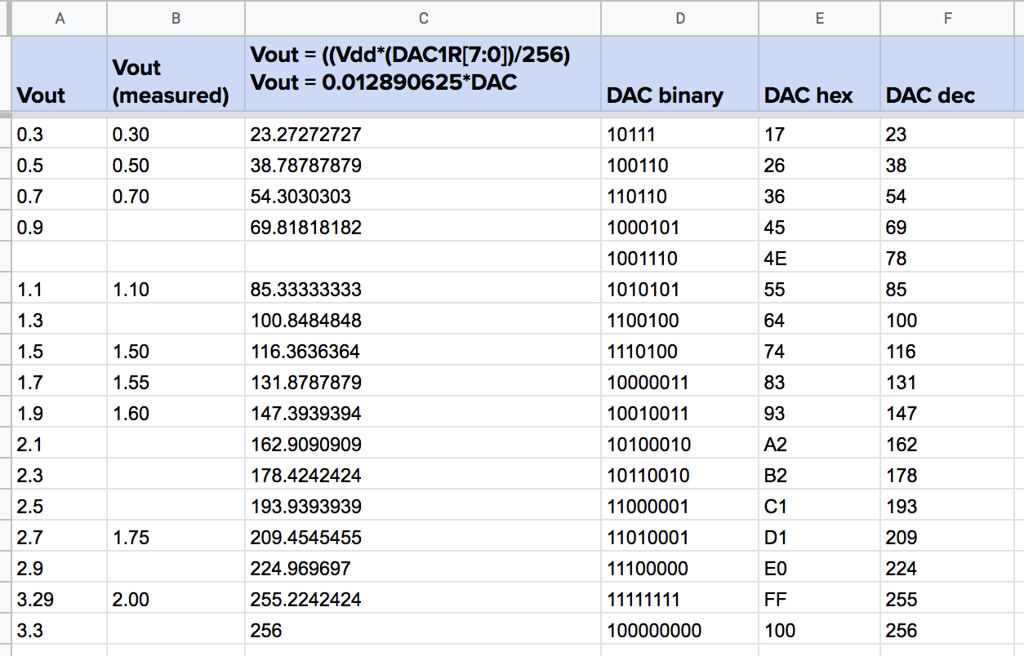The image size is (1024, 656).
Task: Select binary cell 11111111
Action: (x=680, y=600)
